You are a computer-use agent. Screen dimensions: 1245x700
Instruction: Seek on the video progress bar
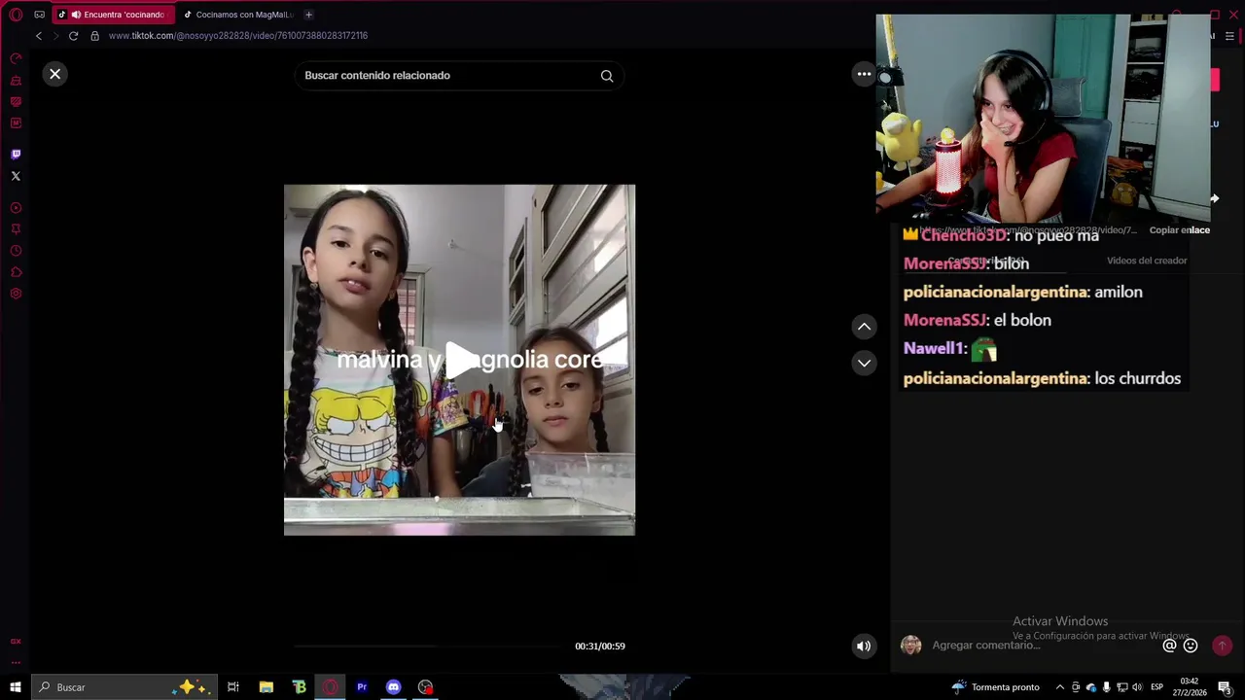tap(428, 646)
